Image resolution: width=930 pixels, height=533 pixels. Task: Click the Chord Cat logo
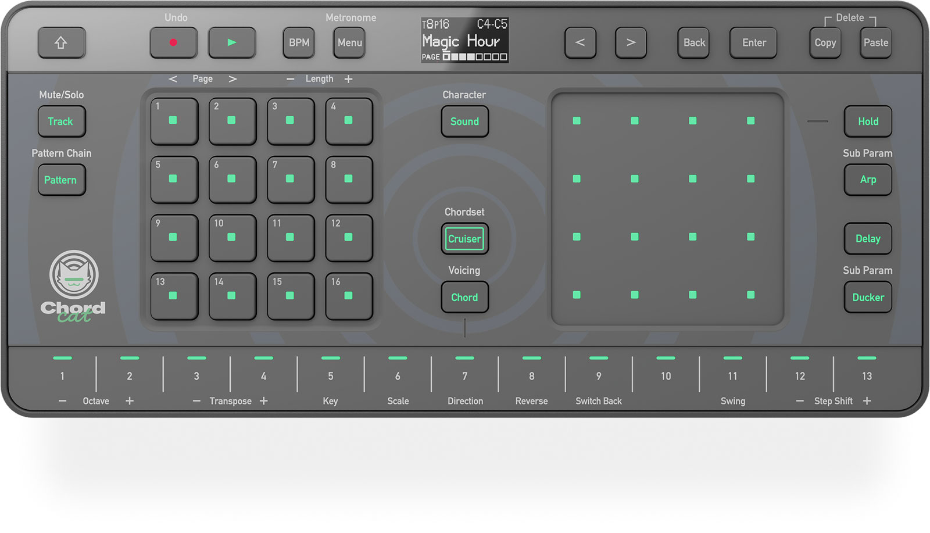pos(73,286)
